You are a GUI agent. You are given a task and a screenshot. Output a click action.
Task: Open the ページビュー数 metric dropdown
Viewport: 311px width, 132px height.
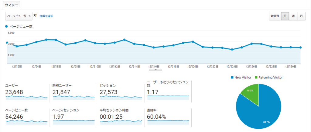pos(19,16)
